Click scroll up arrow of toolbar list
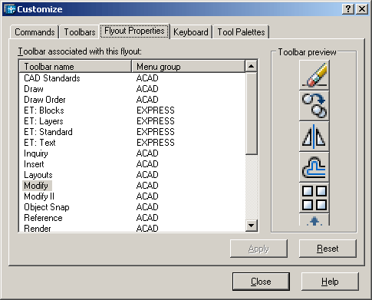This screenshot has width=372, height=300. click(251, 66)
